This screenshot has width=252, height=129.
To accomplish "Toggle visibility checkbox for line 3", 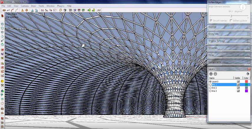I will pyautogui.click(x=238, y=91).
